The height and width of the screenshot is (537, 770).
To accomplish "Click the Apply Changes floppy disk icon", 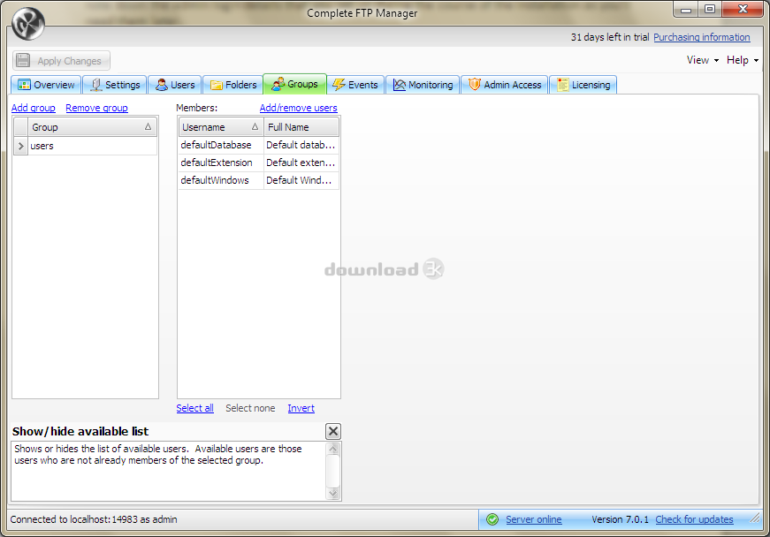I will (x=23, y=60).
